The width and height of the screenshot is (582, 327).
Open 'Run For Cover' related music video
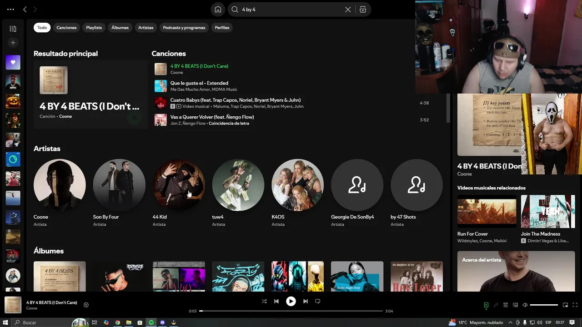click(x=487, y=212)
